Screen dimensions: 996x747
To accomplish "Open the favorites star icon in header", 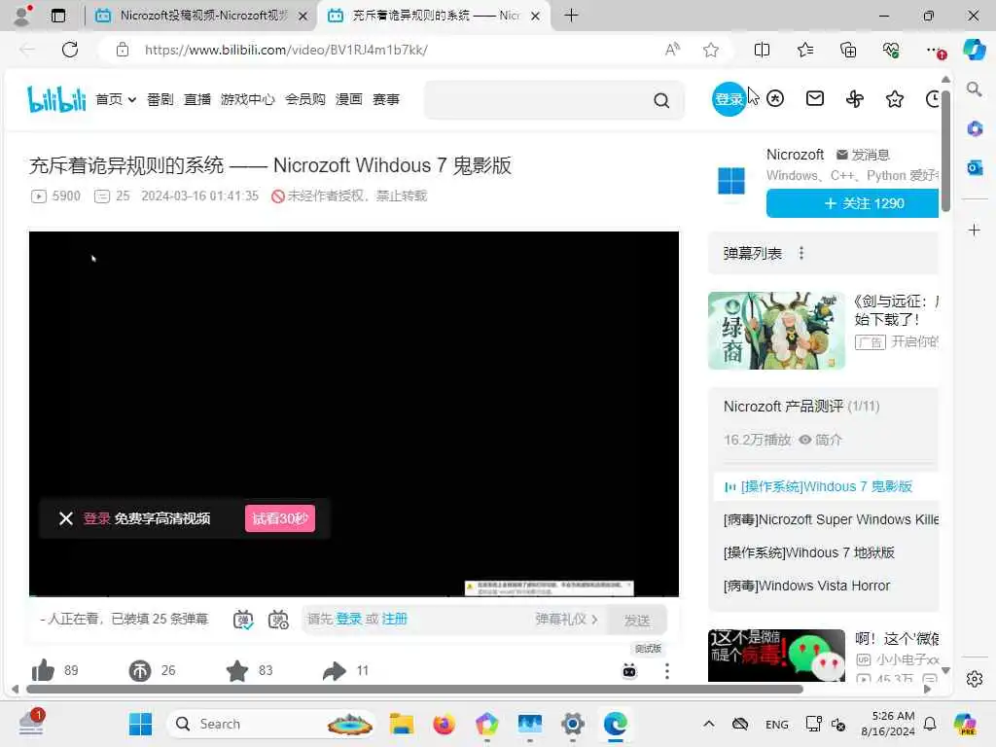I will coord(895,98).
